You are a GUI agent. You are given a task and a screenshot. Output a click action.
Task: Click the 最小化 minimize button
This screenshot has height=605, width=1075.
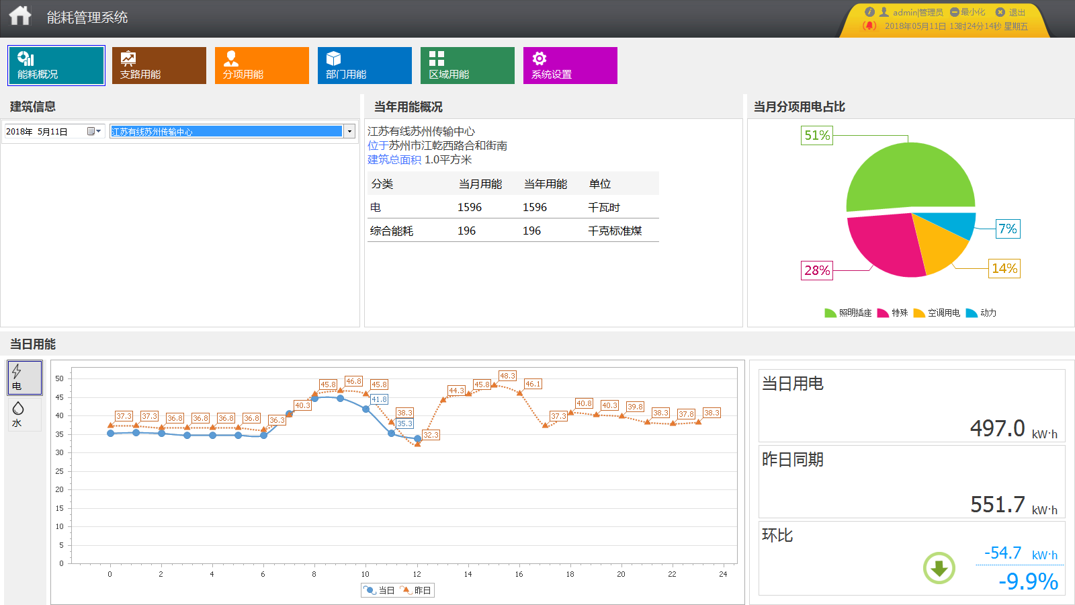(x=967, y=12)
